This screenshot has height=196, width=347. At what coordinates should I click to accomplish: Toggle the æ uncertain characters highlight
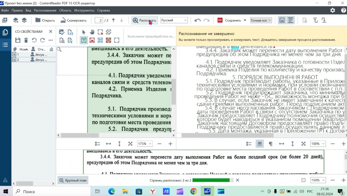(260, 144)
